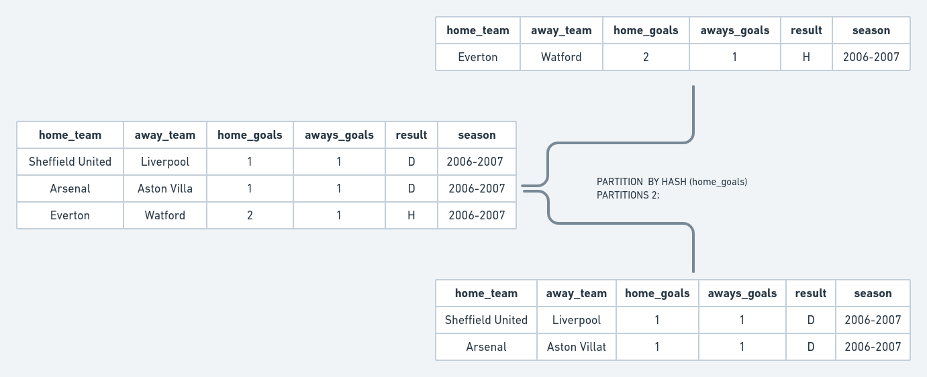
Task: Click the misspelled Aston Villat cell
Action: (576, 347)
